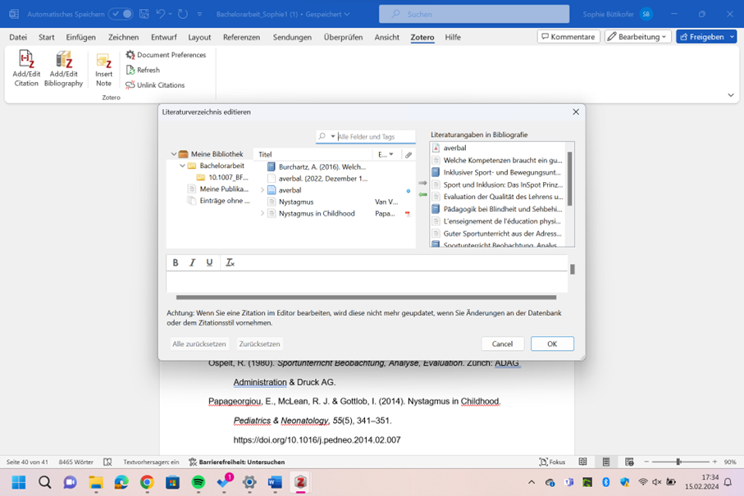The image size is (744, 496).
Task: Collapse the Meine Bibliothek tree node
Action: point(174,154)
